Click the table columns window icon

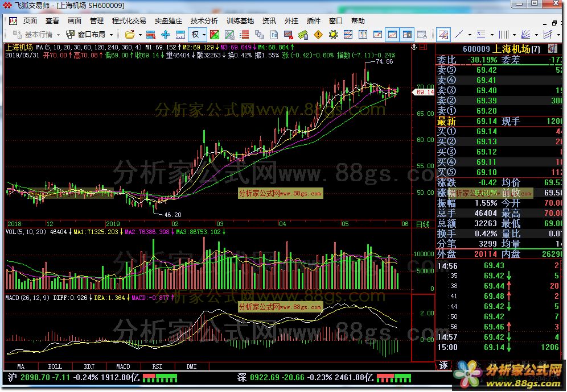point(363,35)
